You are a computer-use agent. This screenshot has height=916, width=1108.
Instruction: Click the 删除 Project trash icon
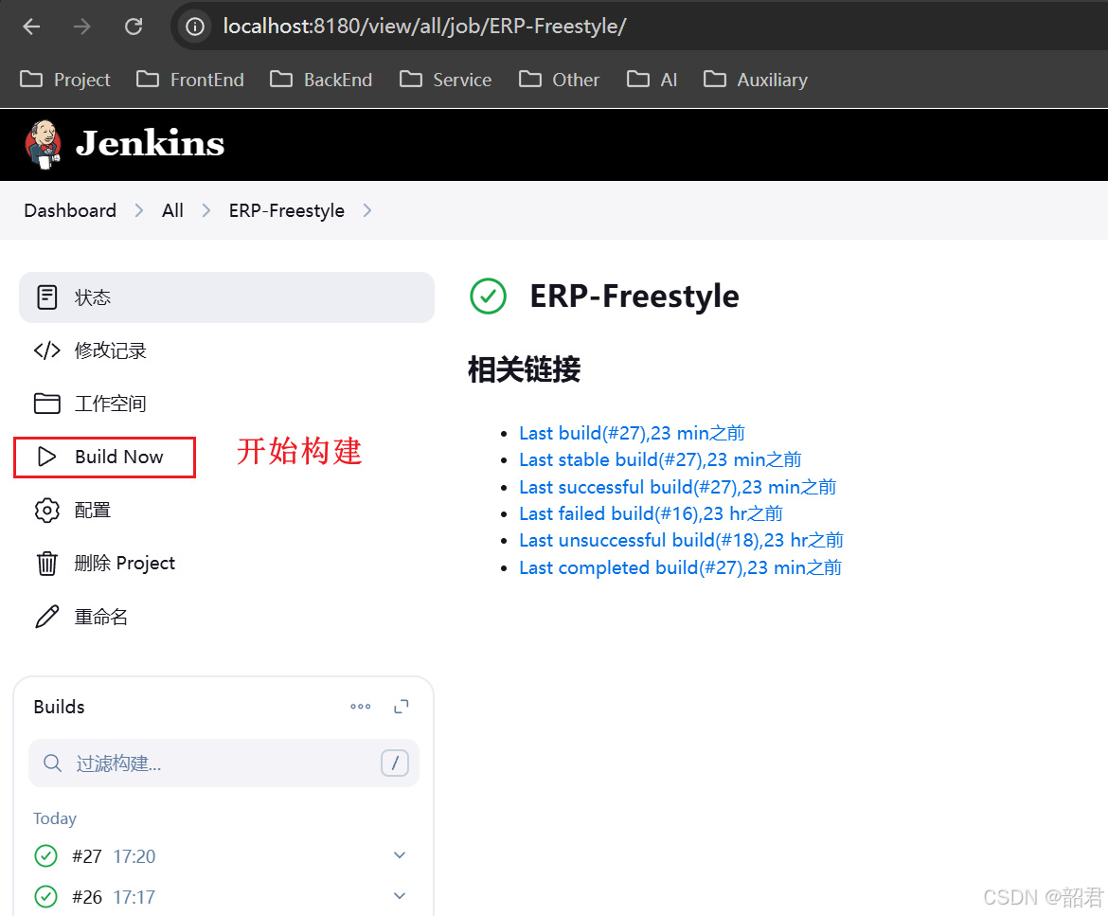[47, 564]
